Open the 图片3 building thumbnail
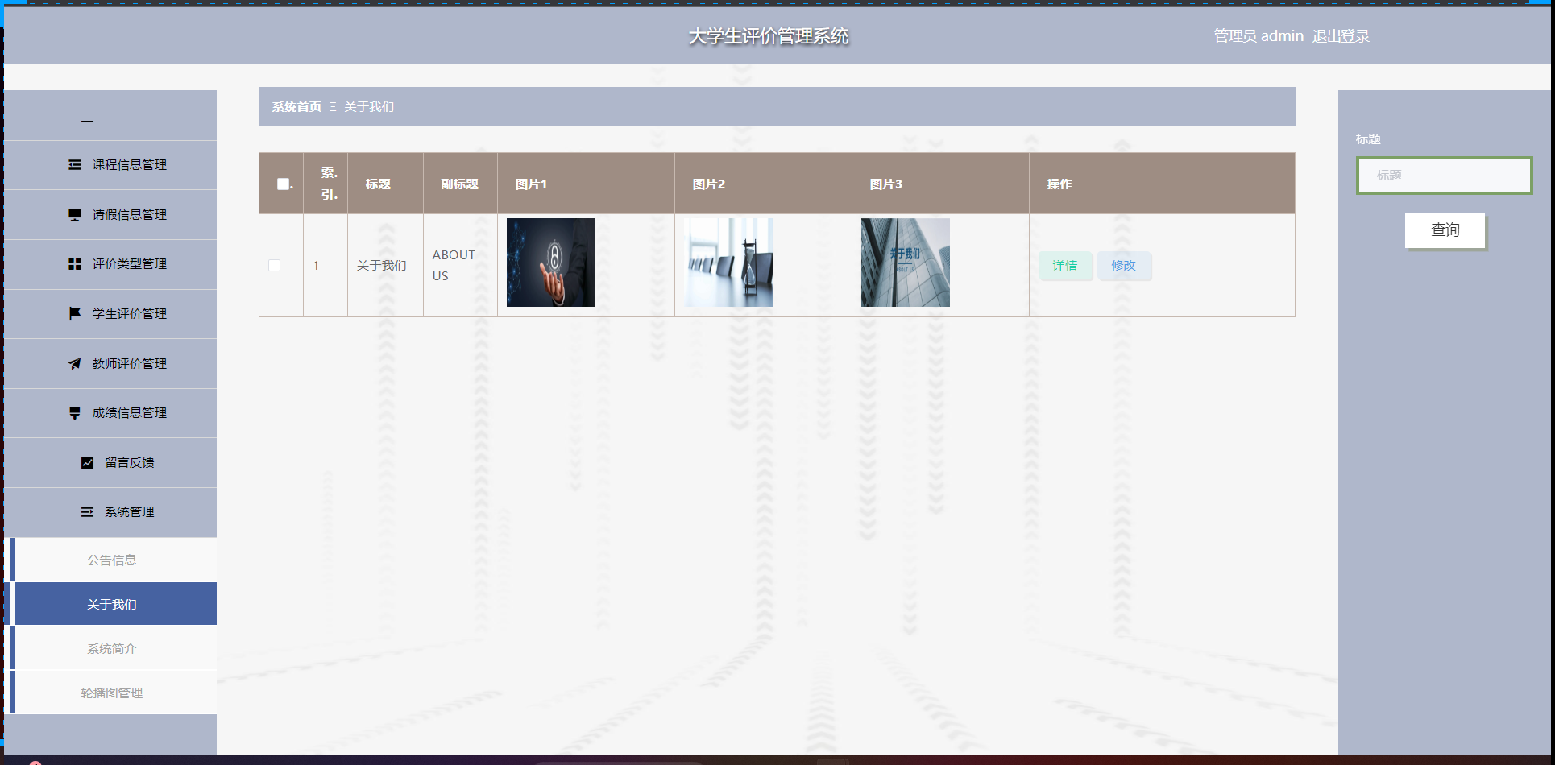 pos(906,263)
